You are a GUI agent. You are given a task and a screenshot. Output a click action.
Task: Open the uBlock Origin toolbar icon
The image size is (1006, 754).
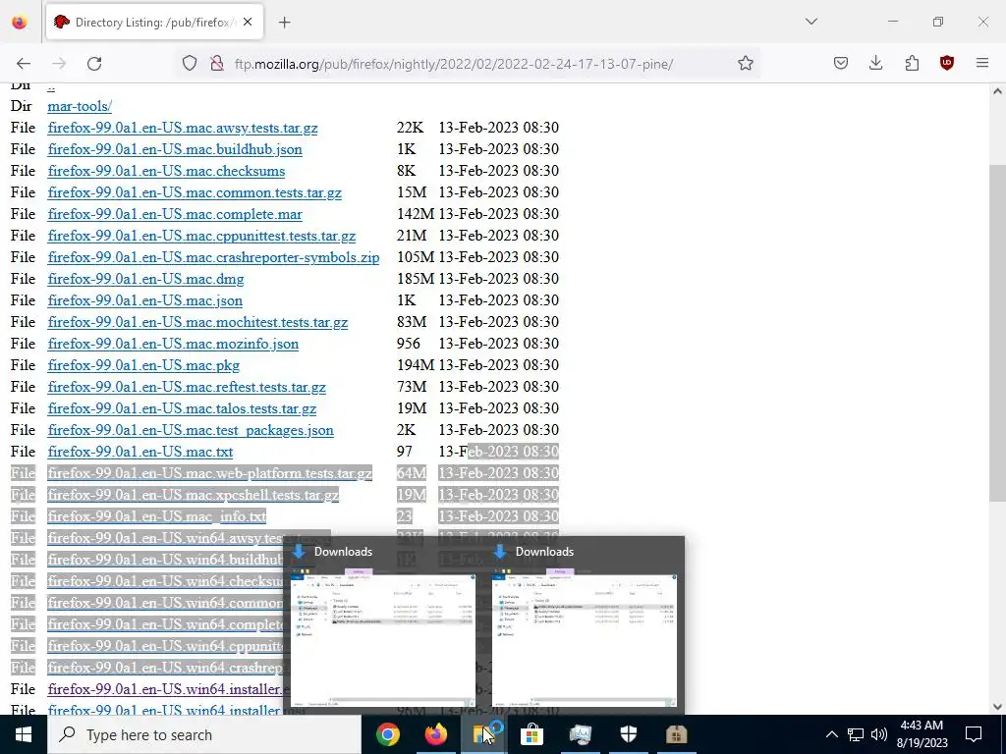click(947, 63)
